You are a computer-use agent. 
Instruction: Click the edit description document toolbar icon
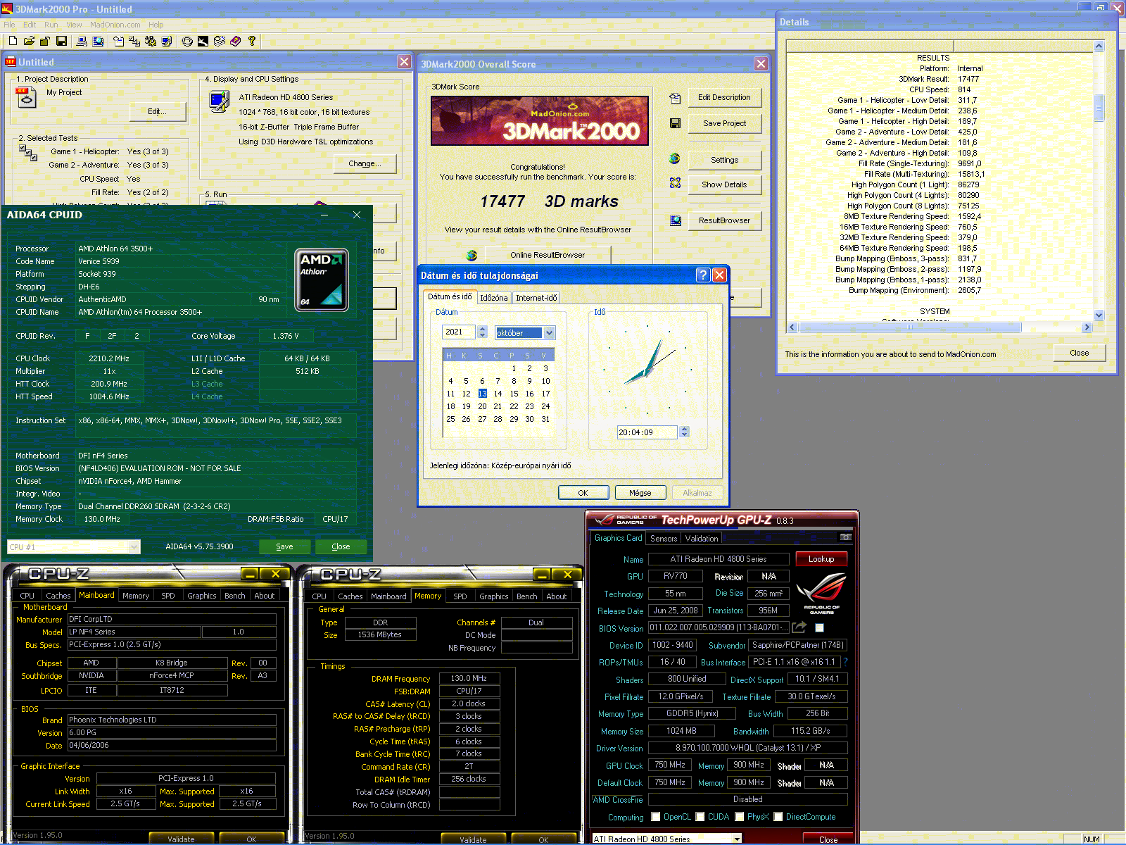118,42
